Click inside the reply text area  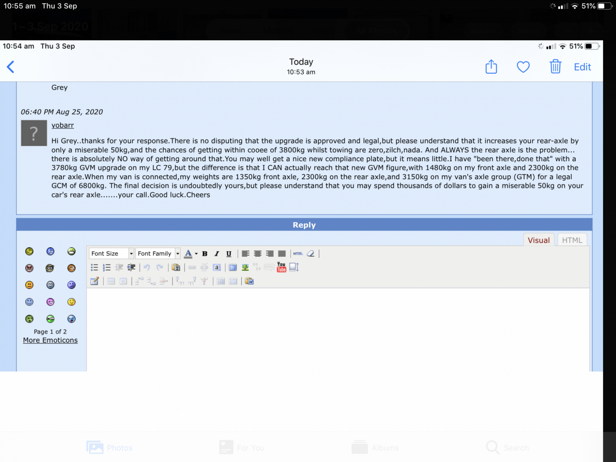338,329
